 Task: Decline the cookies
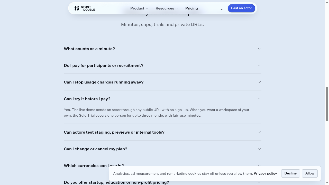coord(290,173)
